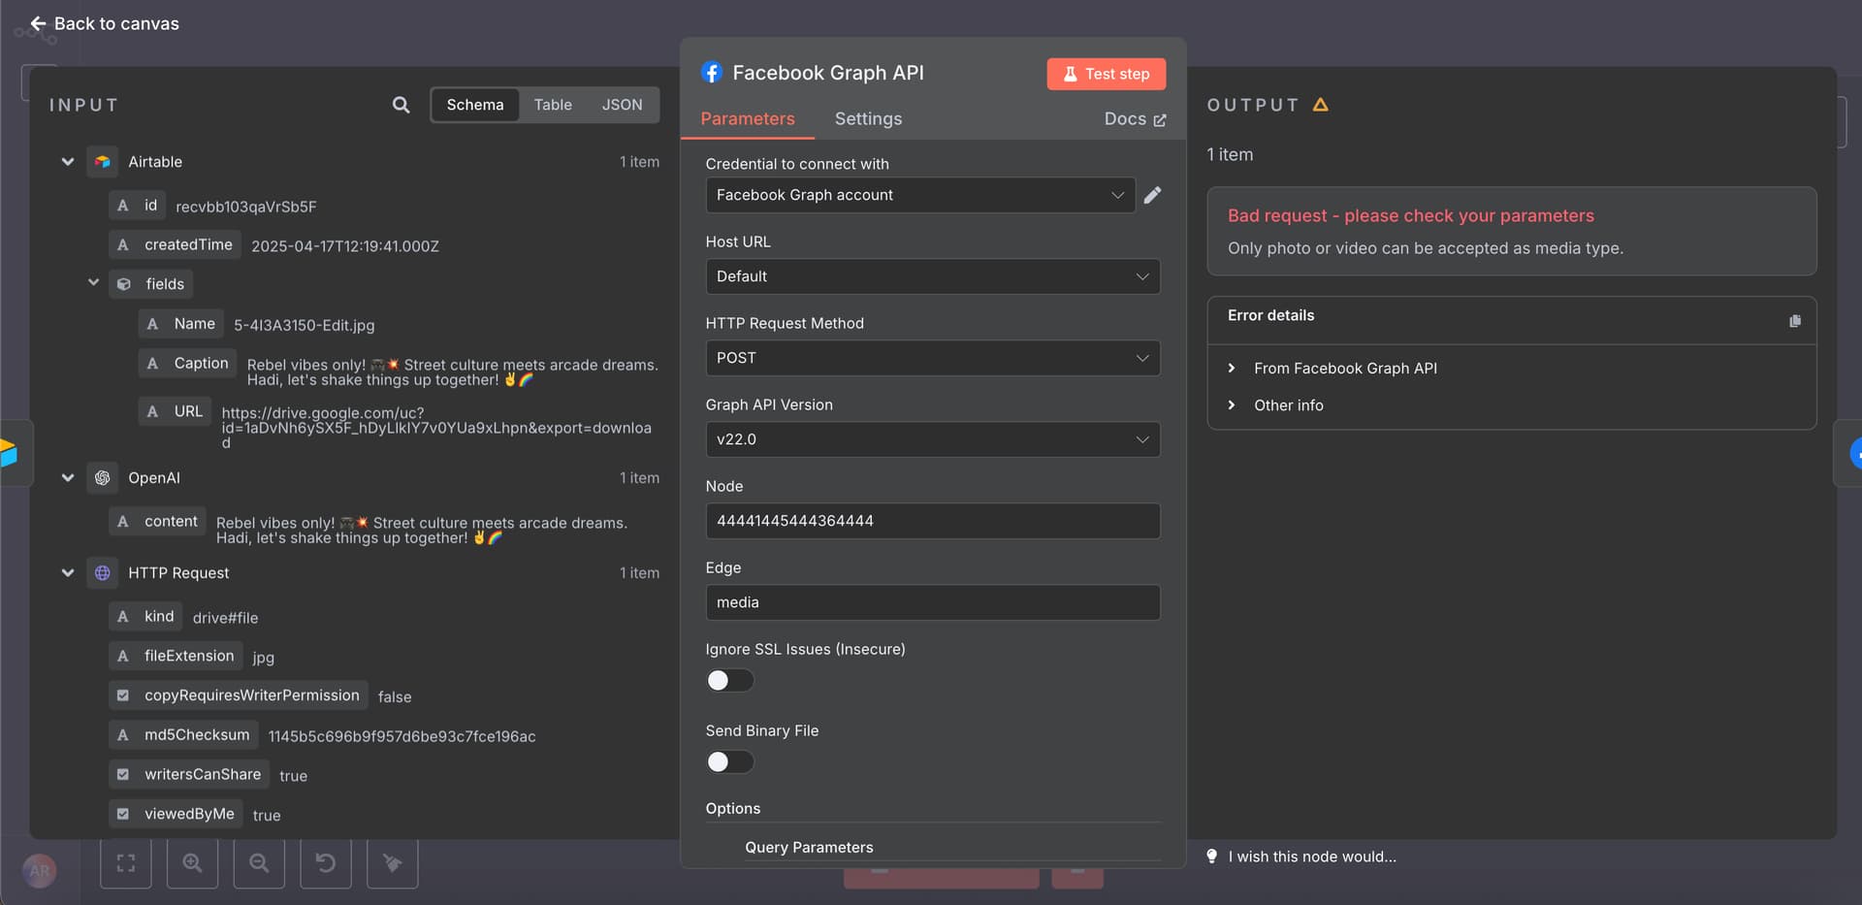
Task: Open the Graph API Version dropdown
Action: pyautogui.click(x=933, y=439)
